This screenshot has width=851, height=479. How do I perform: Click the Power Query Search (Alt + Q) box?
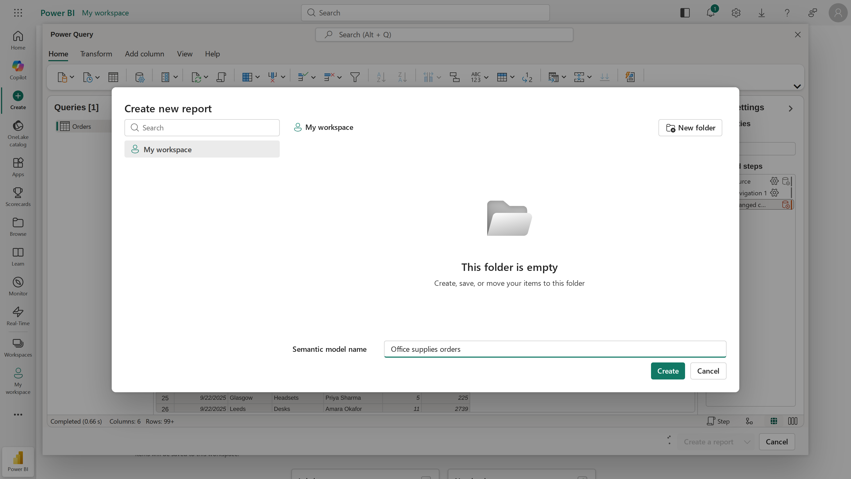(444, 35)
